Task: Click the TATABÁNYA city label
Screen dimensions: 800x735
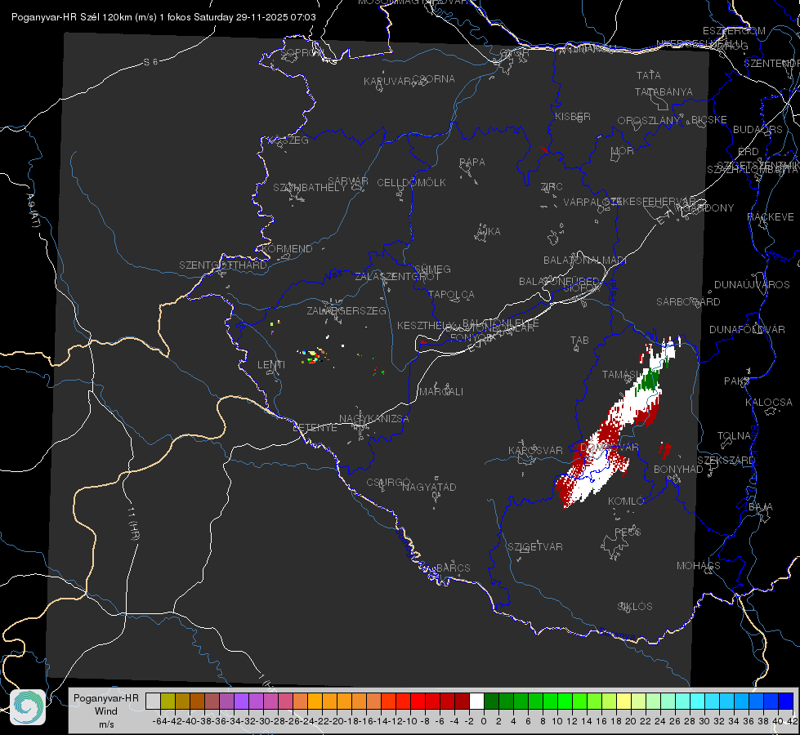Action: pos(664,91)
